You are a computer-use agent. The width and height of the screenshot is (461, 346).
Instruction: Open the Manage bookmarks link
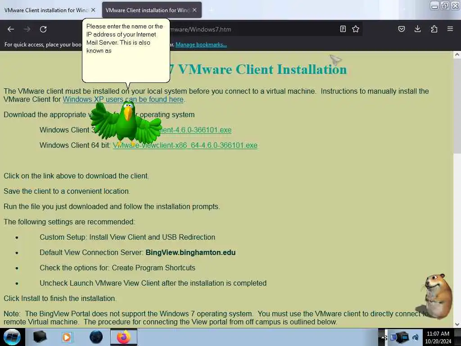click(201, 45)
